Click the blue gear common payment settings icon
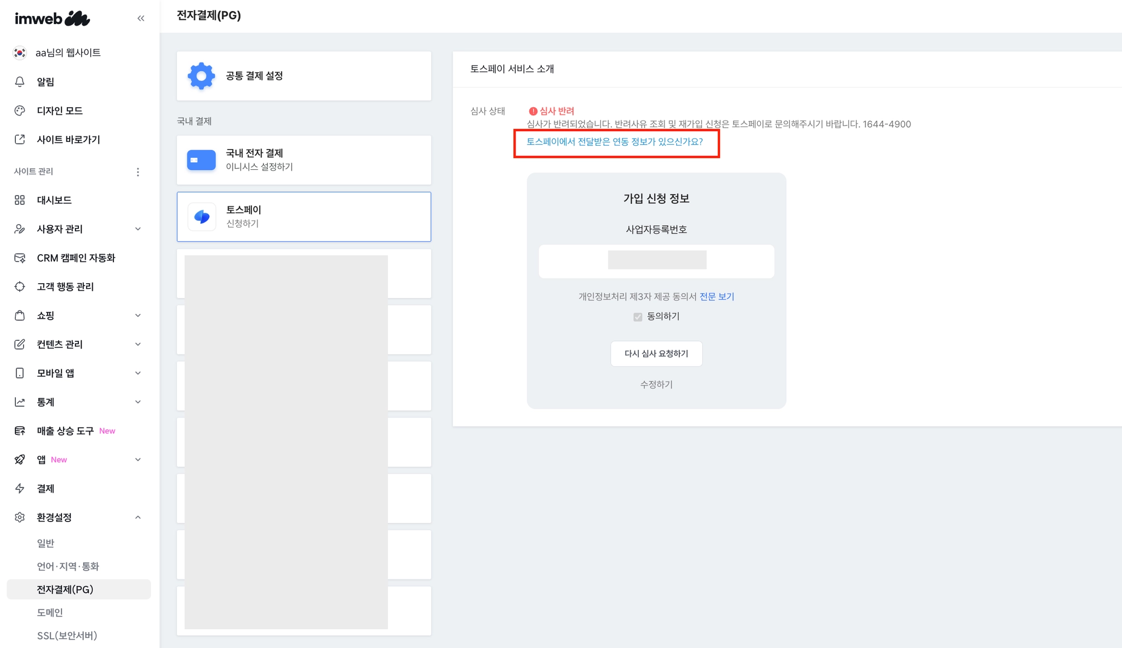The image size is (1122, 648). [201, 76]
